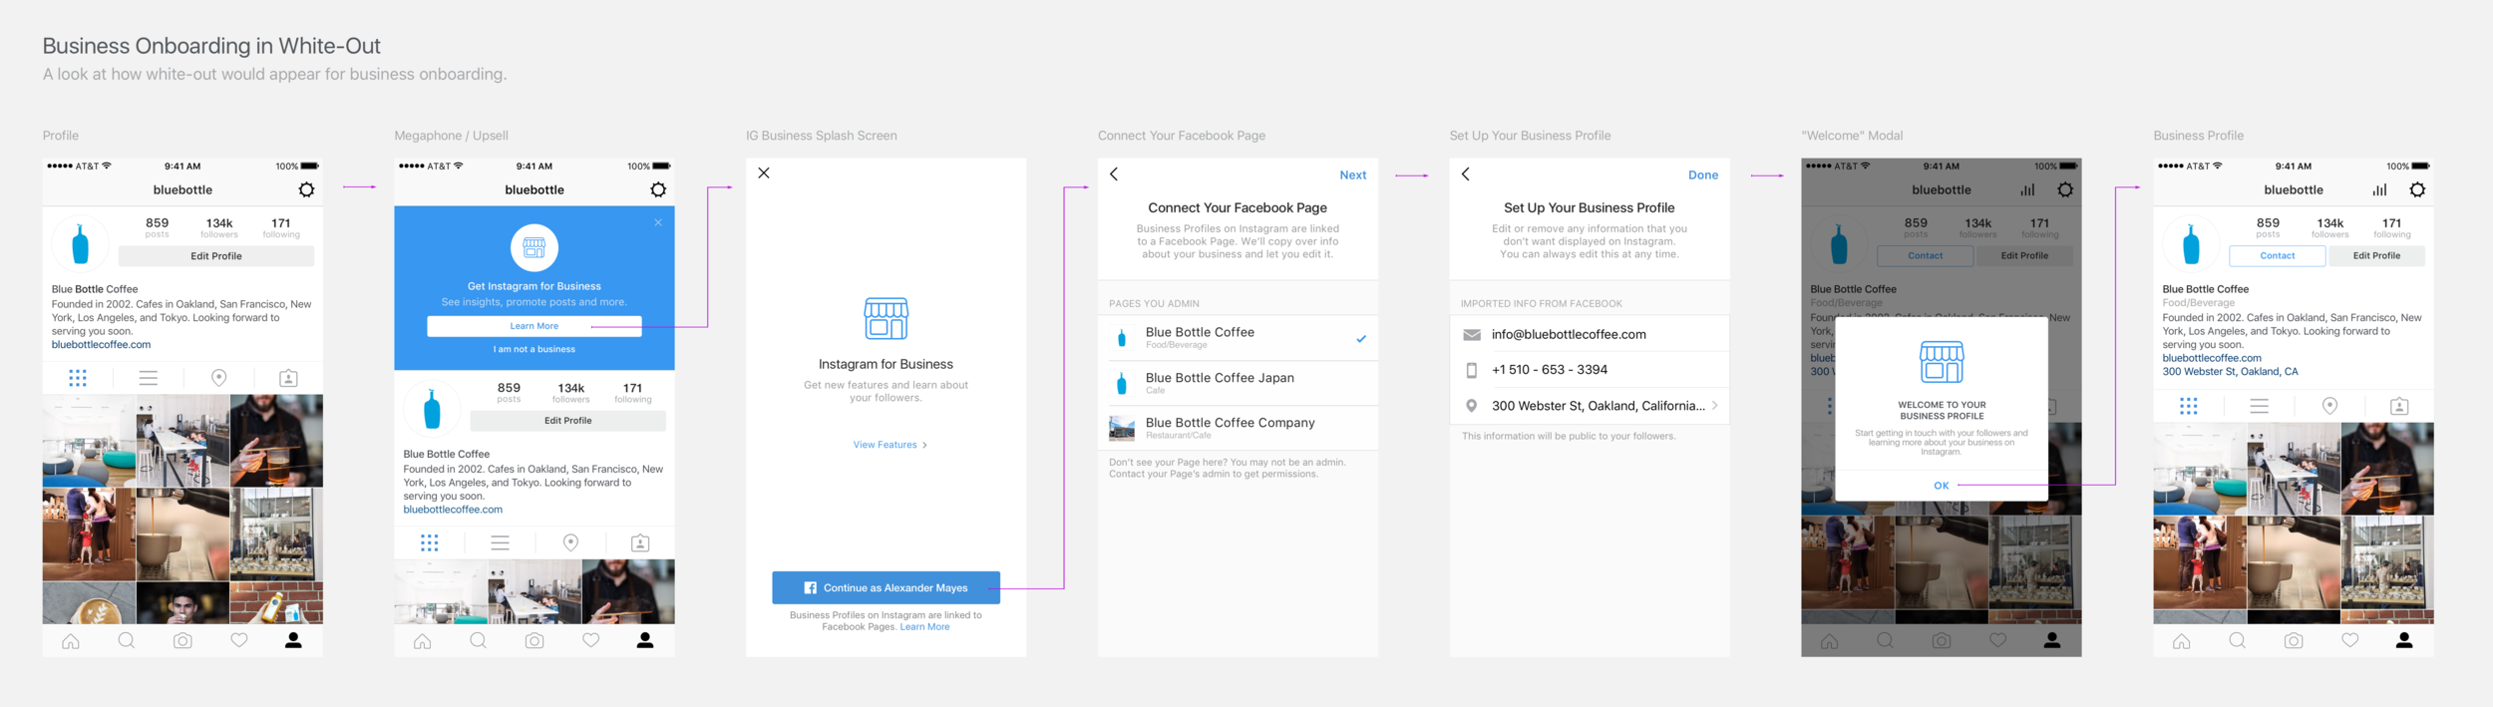
Task: Click Edit Profile on Megaphone / Upsell screen
Action: [568, 421]
